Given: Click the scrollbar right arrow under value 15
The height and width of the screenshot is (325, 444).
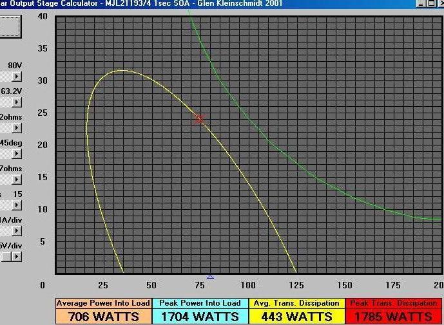Looking at the screenshot, I should 17,205.
